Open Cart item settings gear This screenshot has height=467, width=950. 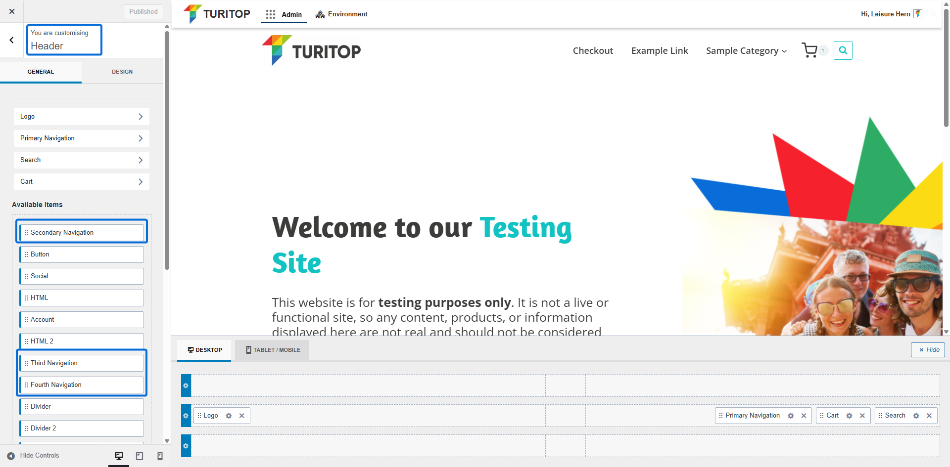[849, 416]
